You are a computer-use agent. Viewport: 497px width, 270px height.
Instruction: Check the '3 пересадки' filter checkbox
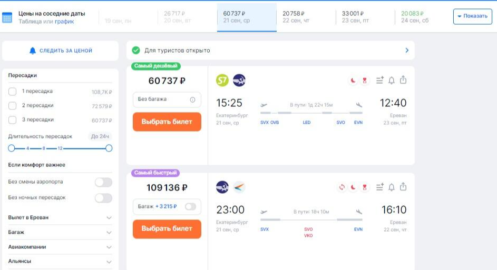[x=13, y=120]
